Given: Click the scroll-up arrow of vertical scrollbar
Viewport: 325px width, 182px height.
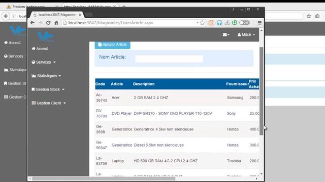Looking at the screenshot, I should (x=262, y=30).
